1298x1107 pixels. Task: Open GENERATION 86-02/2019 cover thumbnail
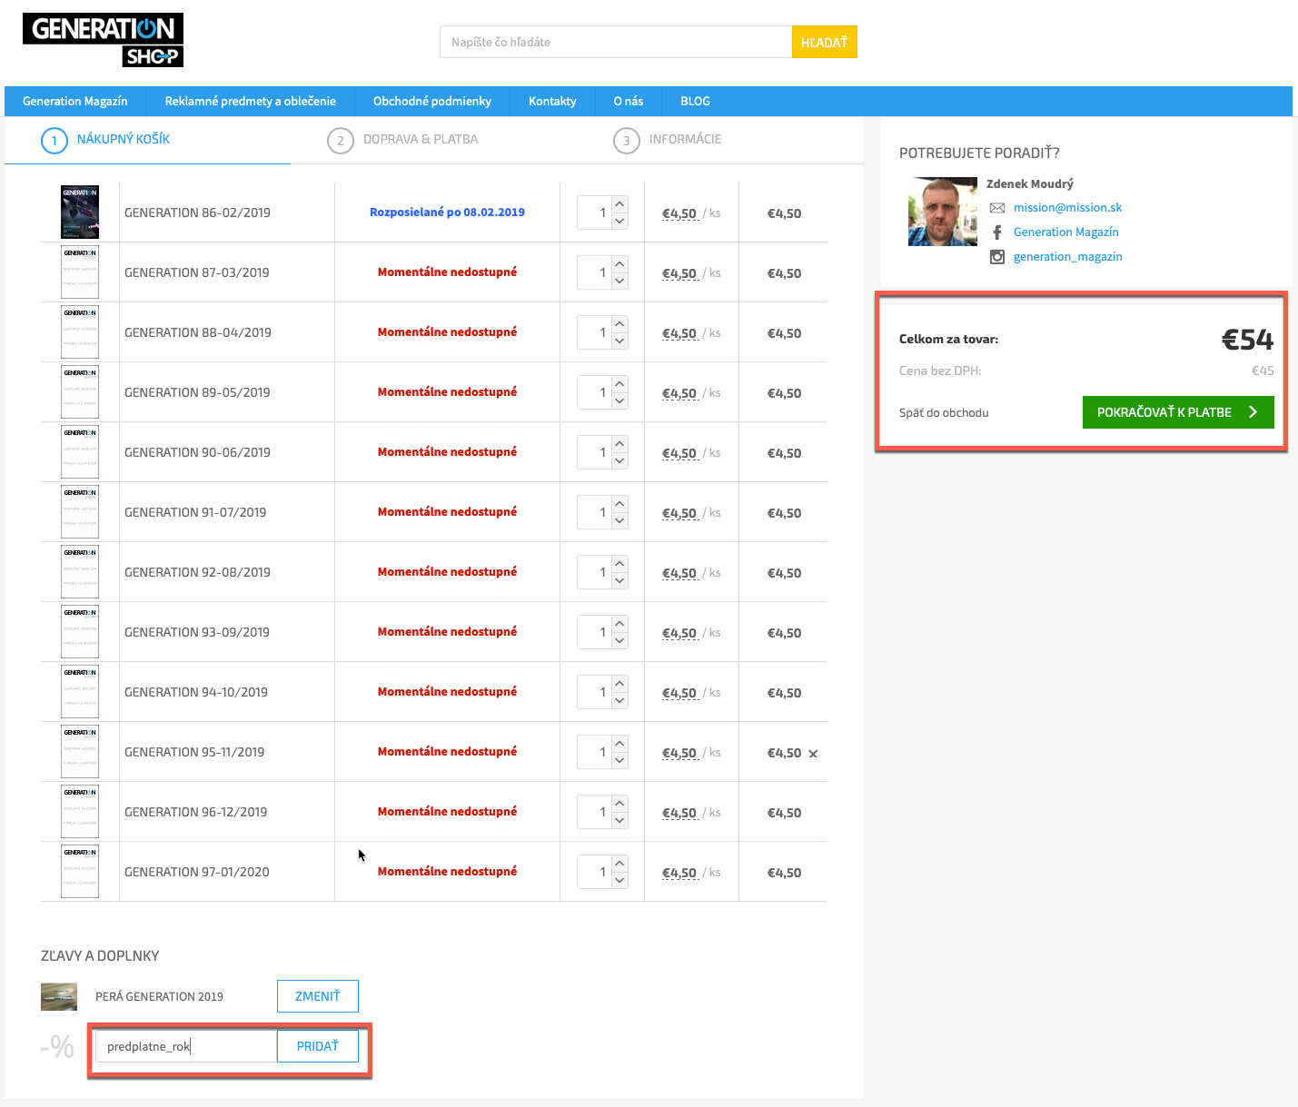[x=80, y=213]
